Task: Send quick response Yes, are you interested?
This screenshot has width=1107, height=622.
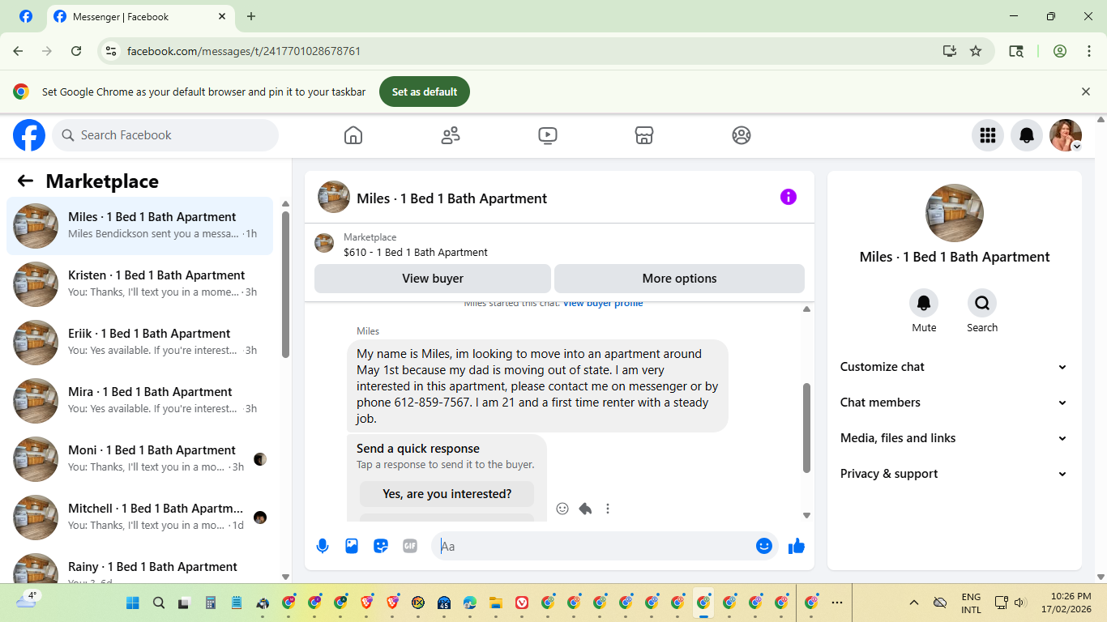Action: point(447,494)
